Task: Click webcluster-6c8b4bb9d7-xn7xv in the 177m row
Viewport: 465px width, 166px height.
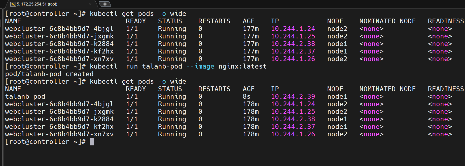Action: [x=59, y=59]
